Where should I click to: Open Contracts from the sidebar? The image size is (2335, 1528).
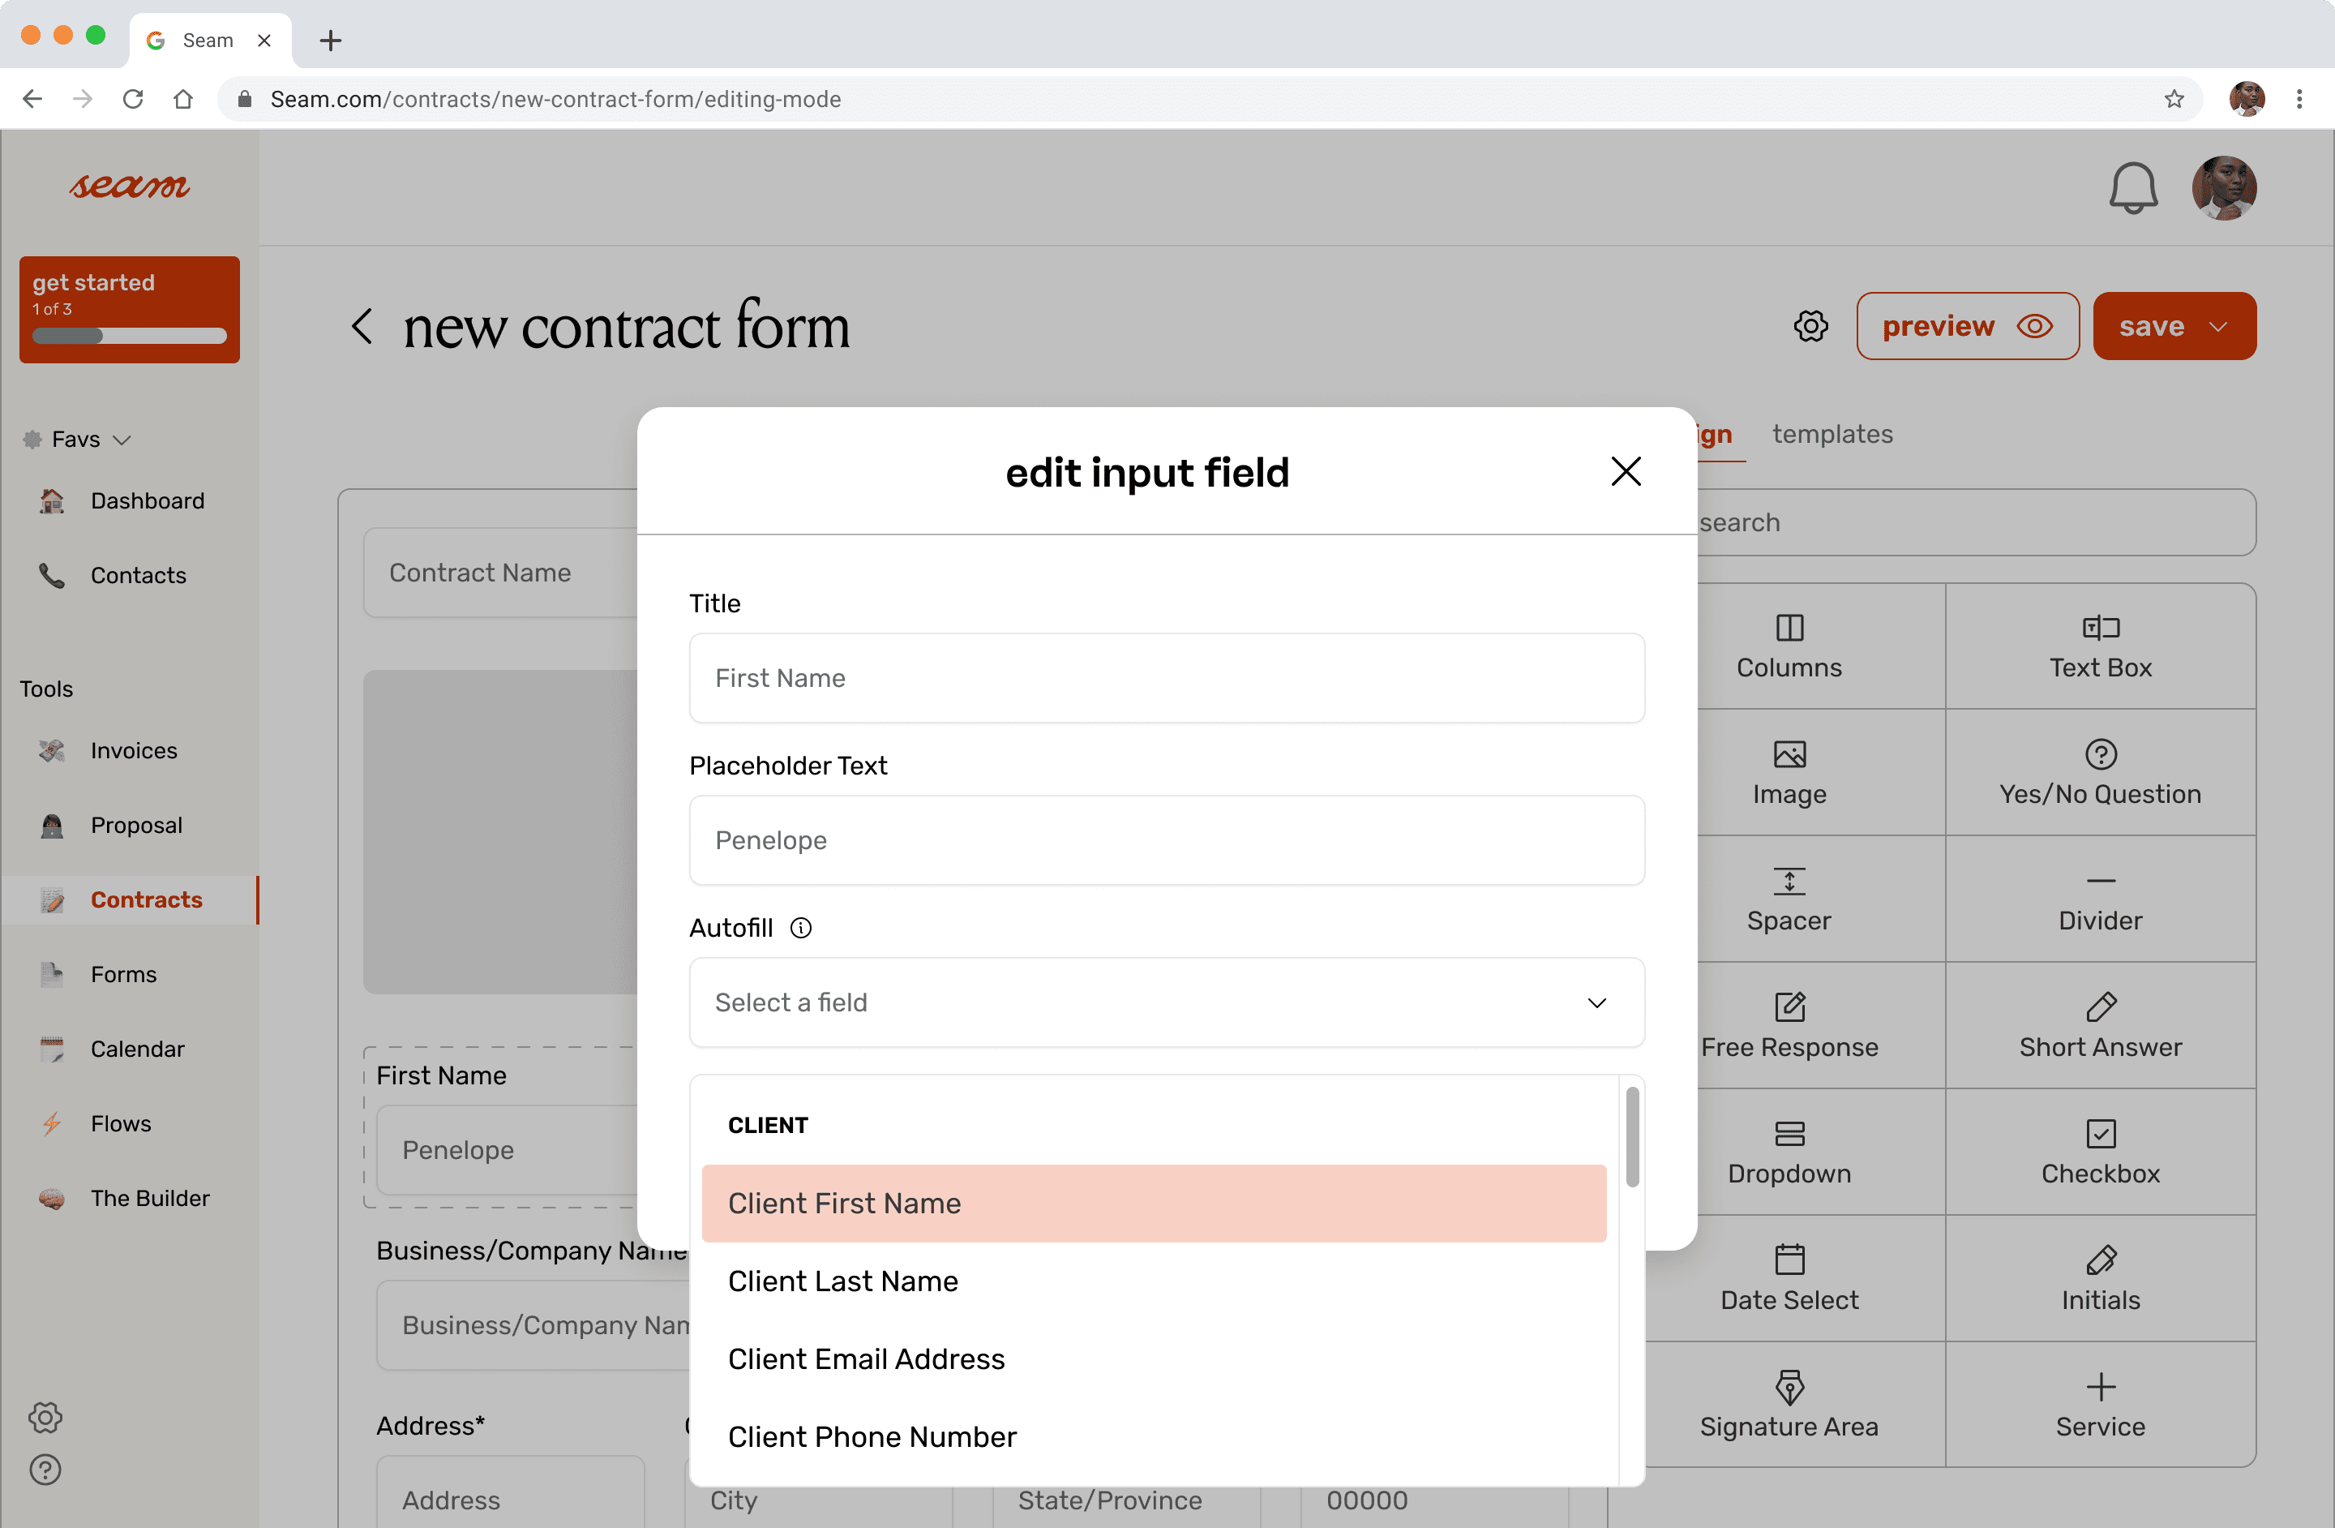click(130, 900)
